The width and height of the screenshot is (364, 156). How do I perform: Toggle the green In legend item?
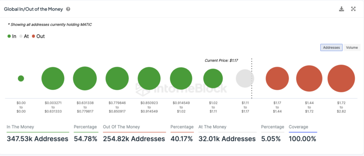click(x=12, y=36)
